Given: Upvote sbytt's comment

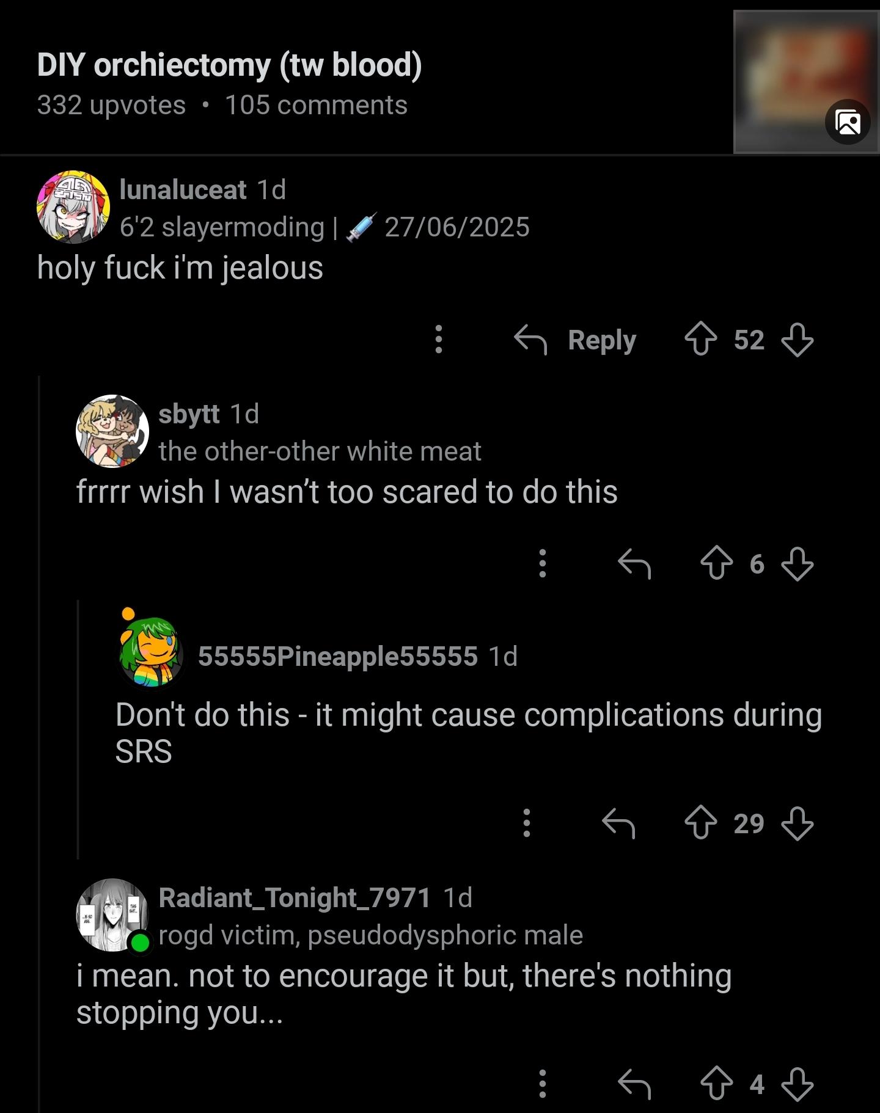Looking at the screenshot, I should click(x=716, y=563).
